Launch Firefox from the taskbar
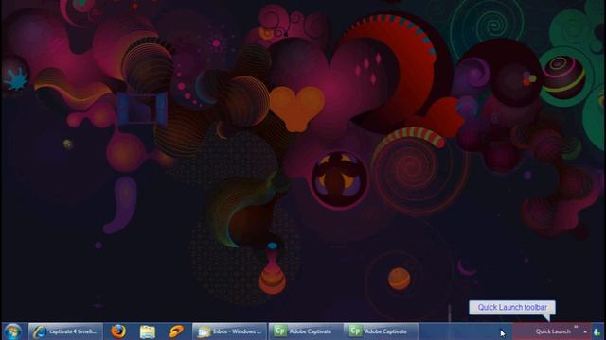Screen dimensions: 606x340 pos(118,331)
